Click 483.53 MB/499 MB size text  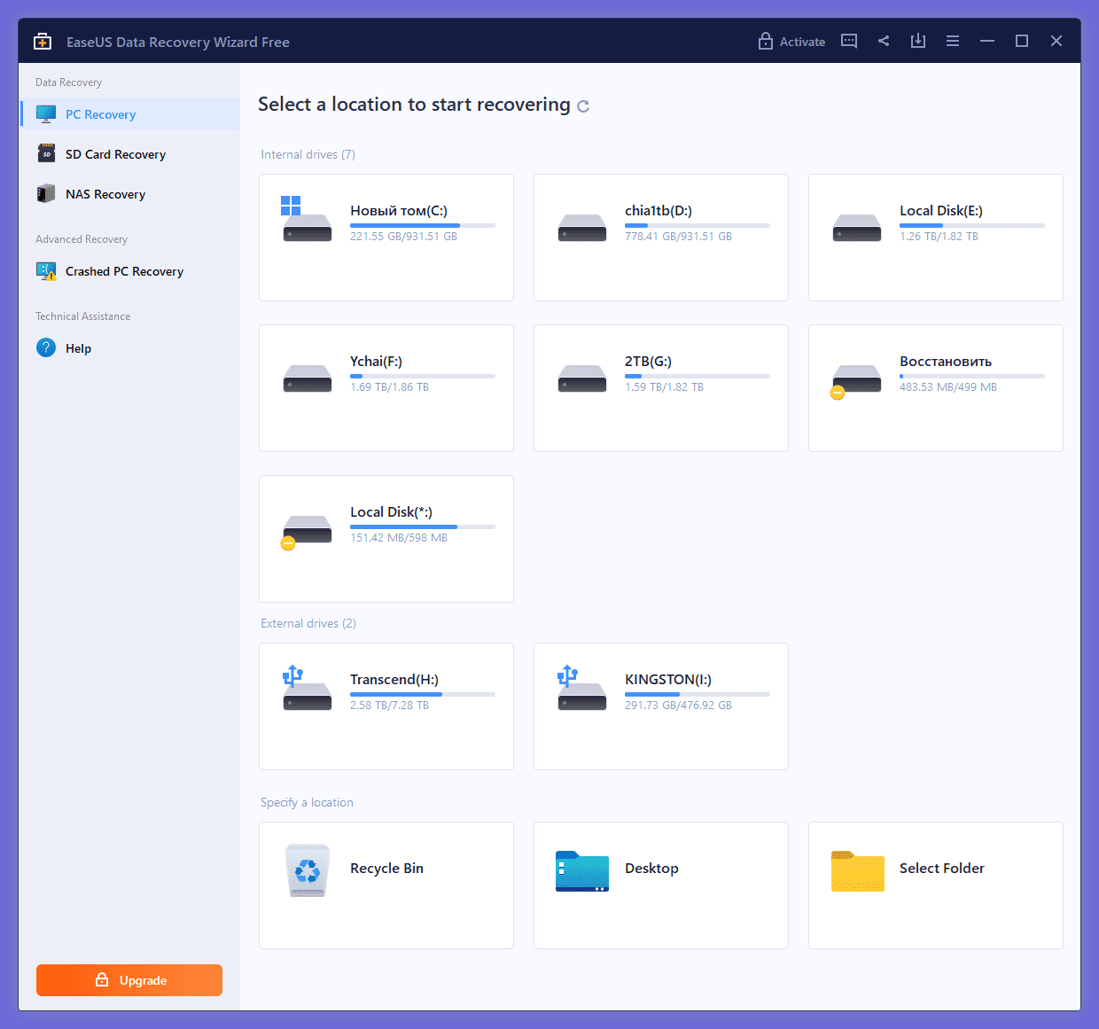coord(948,387)
